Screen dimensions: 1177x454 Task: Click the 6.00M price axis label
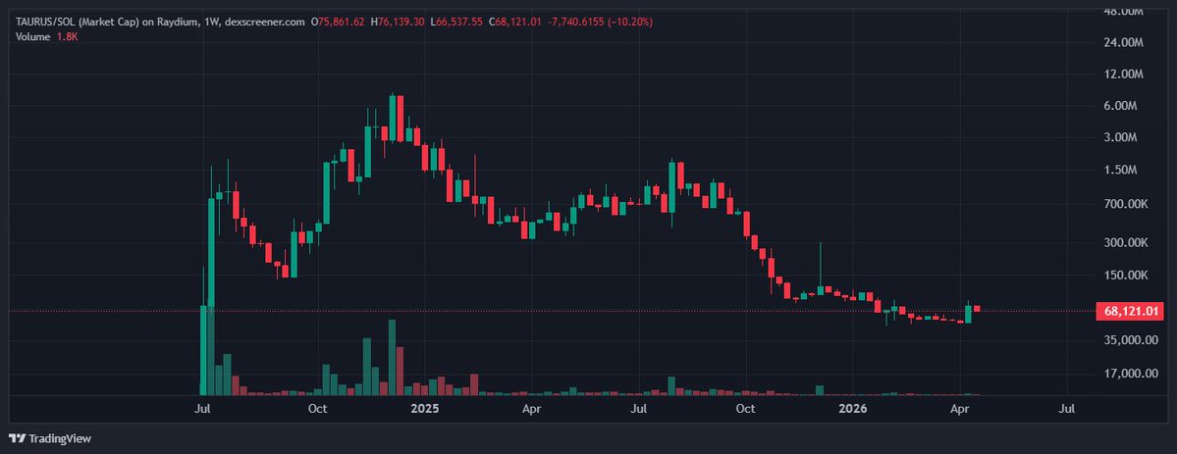(x=1122, y=107)
